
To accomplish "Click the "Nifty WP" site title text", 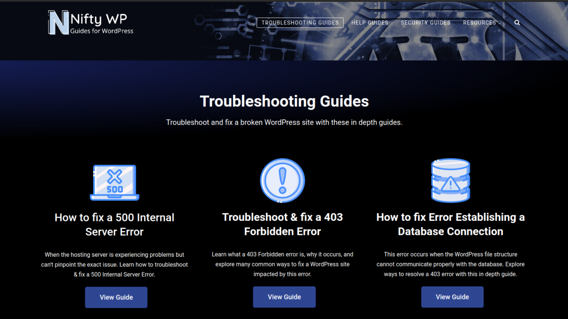I will (x=98, y=19).
